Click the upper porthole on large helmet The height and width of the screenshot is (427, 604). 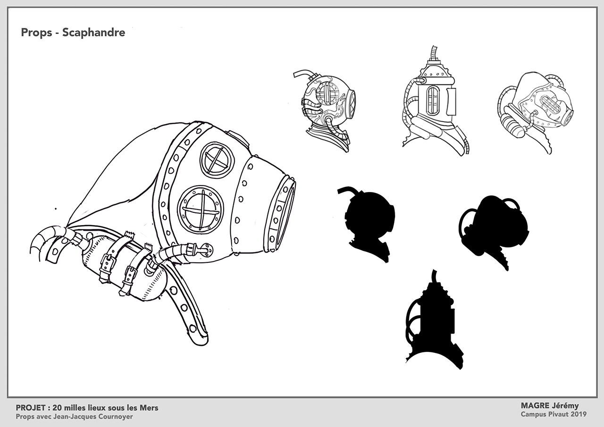(x=217, y=159)
